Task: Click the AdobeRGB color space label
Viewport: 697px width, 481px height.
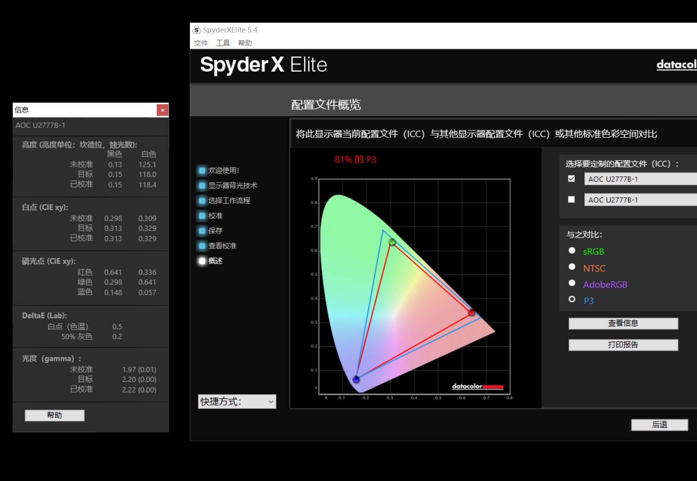Action: pyautogui.click(x=605, y=285)
